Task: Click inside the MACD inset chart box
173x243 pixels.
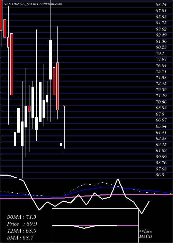Action: pos(95,226)
